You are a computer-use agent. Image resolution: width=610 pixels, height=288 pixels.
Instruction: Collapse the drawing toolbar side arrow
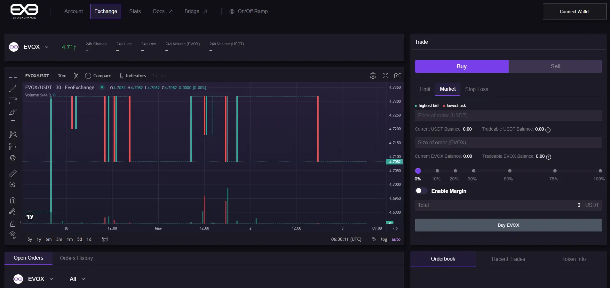pyautogui.click(x=21, y=222)
